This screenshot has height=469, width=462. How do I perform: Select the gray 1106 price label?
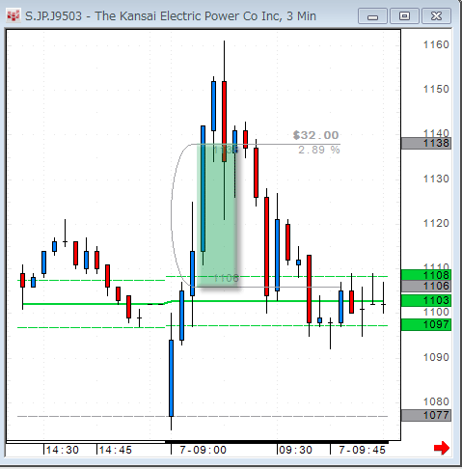click(x=426, y=286)
